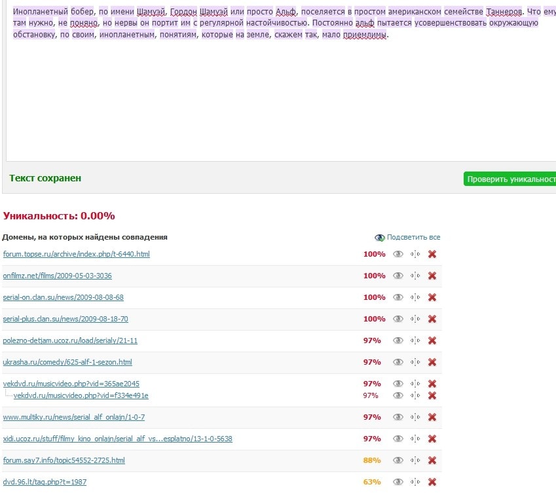Screen dimensions: 556x493
Task: Click the 63% value for dvd.96.lt
Action: pyautogui.click(x=371, y=482)
